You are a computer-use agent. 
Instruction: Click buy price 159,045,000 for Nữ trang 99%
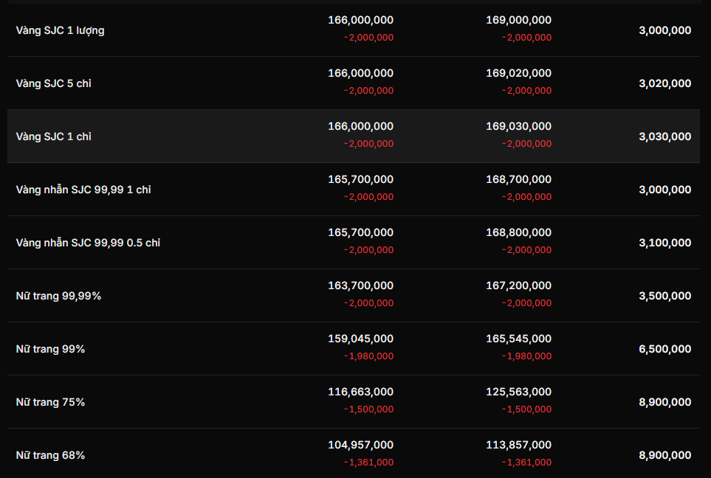click(360, 339)
